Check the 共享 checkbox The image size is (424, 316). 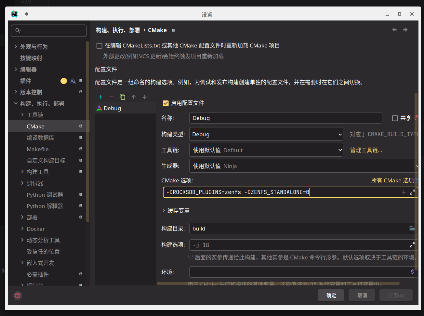click(x=395, y=118)
